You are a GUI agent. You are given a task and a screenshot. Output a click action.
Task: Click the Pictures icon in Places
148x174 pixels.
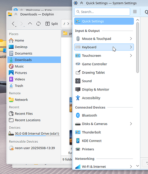coord(11,73)
